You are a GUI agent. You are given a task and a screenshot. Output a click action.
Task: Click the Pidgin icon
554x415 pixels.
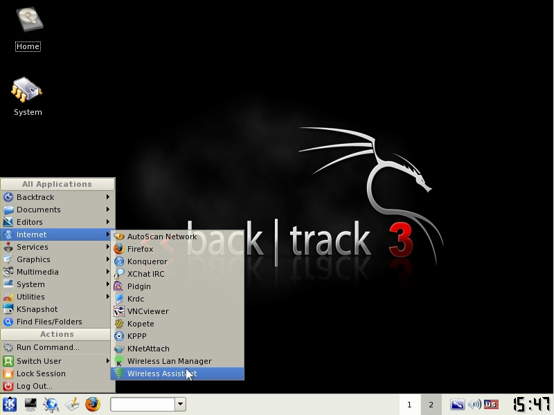pos(119,286)
